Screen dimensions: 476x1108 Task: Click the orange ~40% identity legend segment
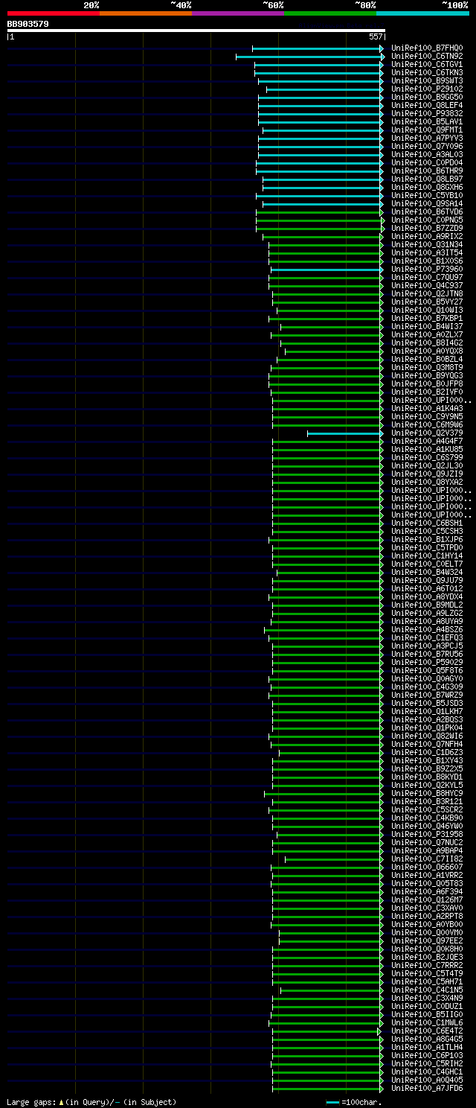click(145, 13)
